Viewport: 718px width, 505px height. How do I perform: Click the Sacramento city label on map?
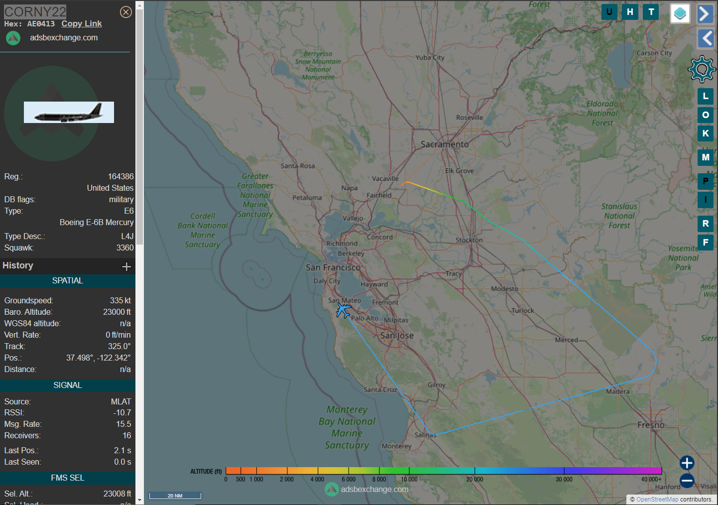coord(445,144)
